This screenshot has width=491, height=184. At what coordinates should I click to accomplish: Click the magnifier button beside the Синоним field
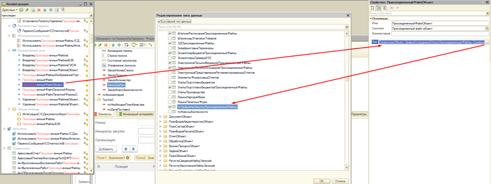point(487,28)
